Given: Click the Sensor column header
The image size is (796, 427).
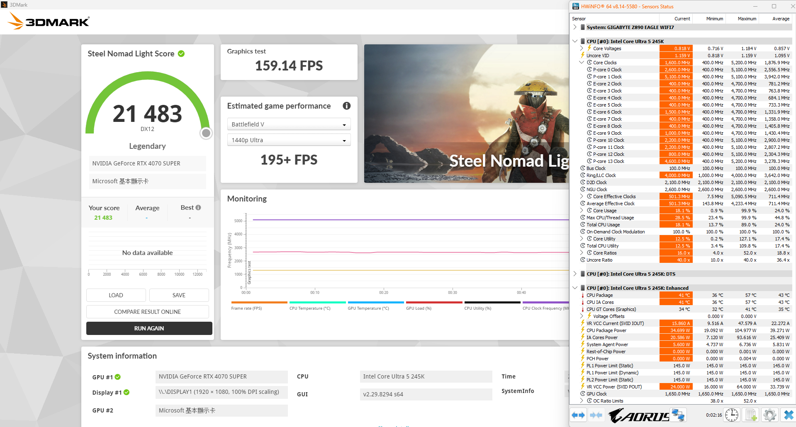Looking at the screenshot, I should (615, 19).
